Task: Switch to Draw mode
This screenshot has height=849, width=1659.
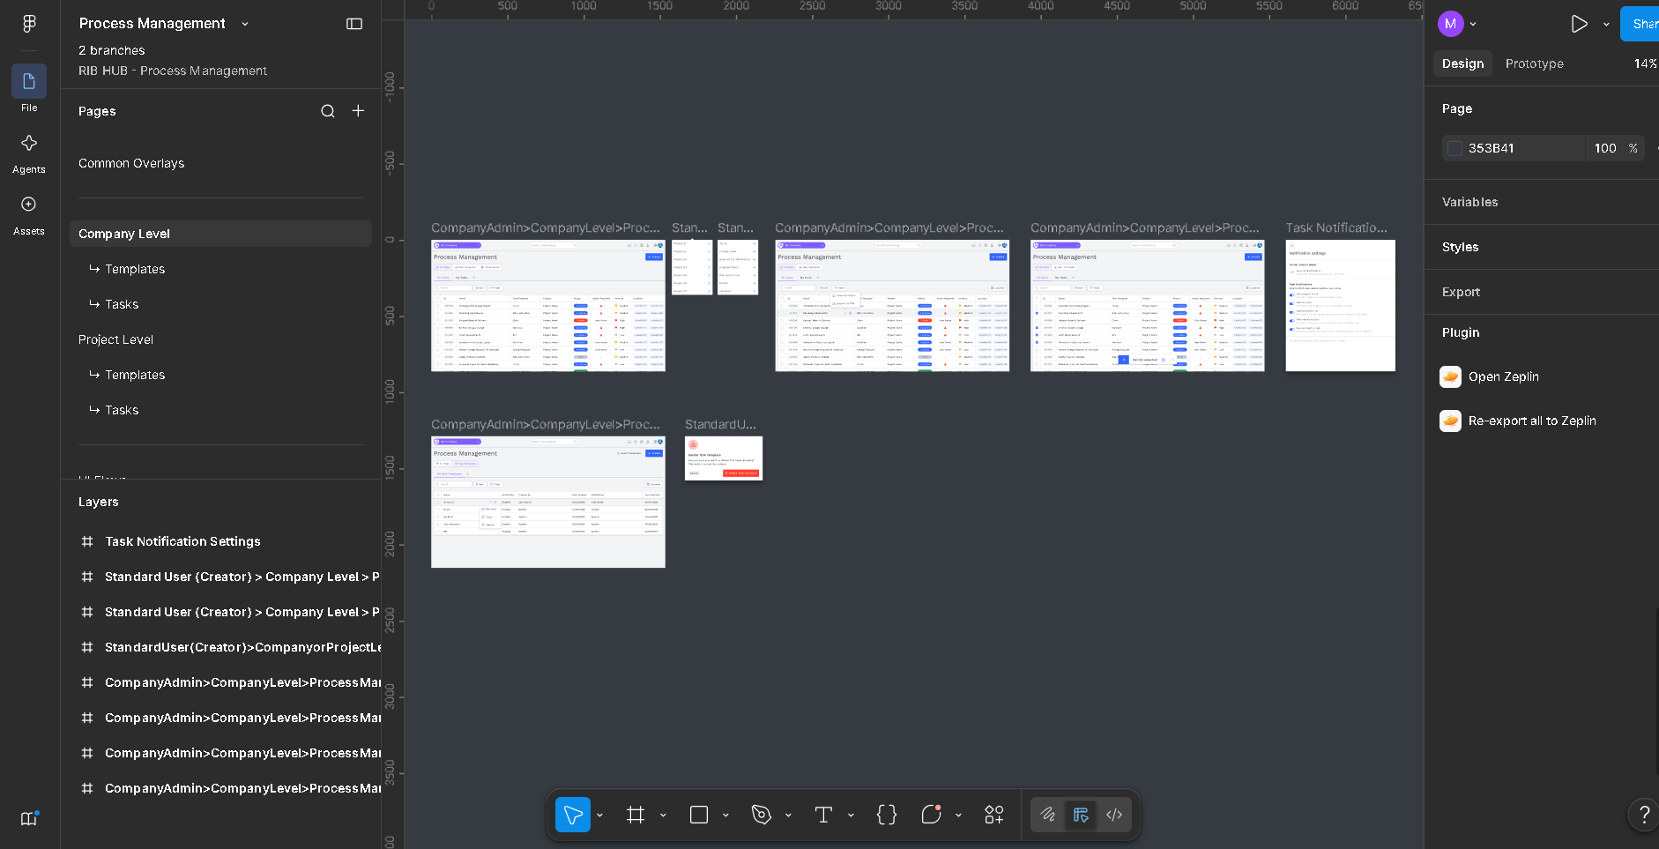Action: click(x=1048, y=815)
